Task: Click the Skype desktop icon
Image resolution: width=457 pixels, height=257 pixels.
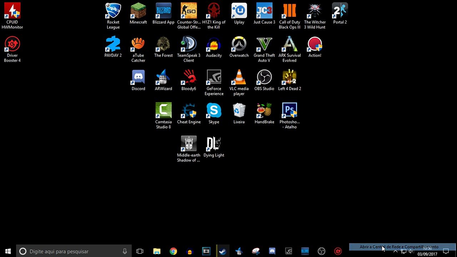Action: (214, 113)
